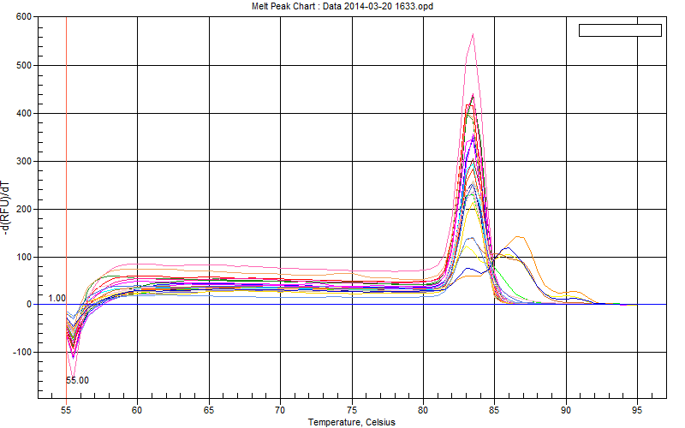Image resolution: width=685 pixels, height=428 pixels.
Task: Click the '1.00' threshold value label
Action: pos(57,298)
